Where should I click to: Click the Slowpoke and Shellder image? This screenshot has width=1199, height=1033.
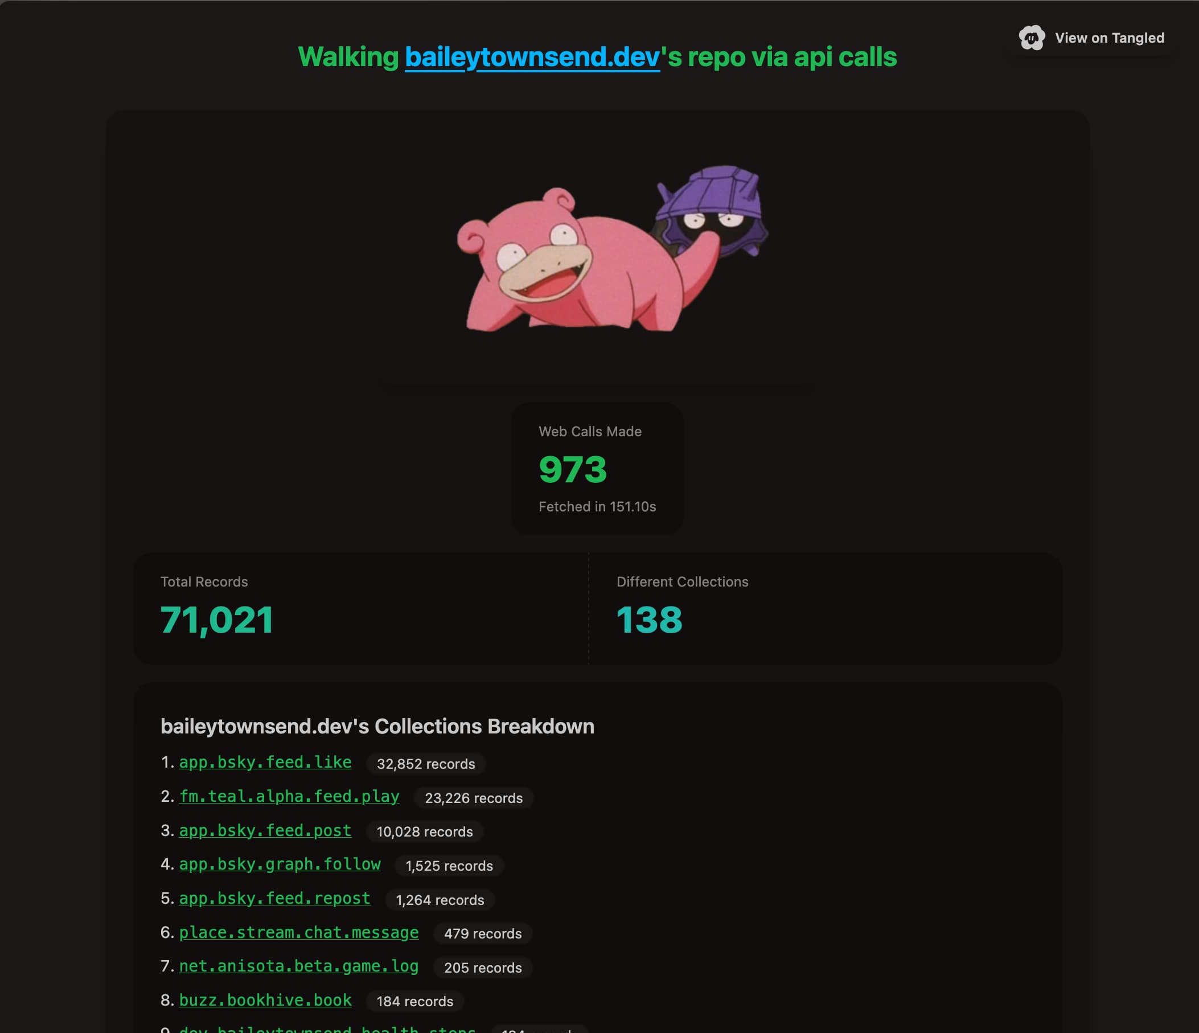(x=612, y=249)
